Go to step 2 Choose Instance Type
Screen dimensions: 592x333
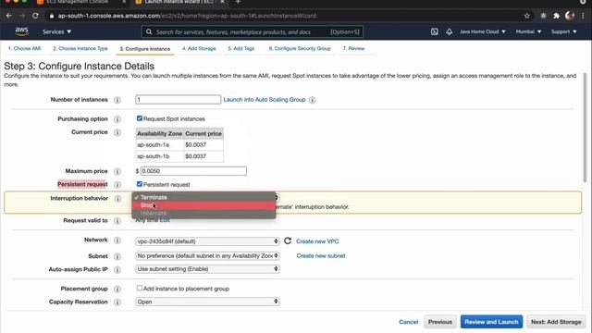(x=80, y=48)
